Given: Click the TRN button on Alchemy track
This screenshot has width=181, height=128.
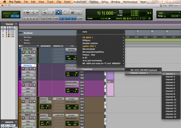Looking at the screenshot, I should (x=82, y=78).
